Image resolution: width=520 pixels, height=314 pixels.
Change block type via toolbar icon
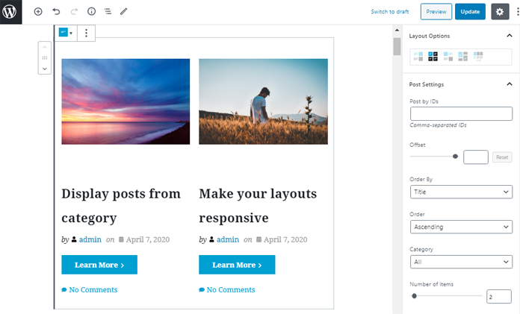[x=65, y=33]
